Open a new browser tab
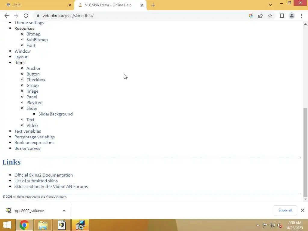 [153, 5]
